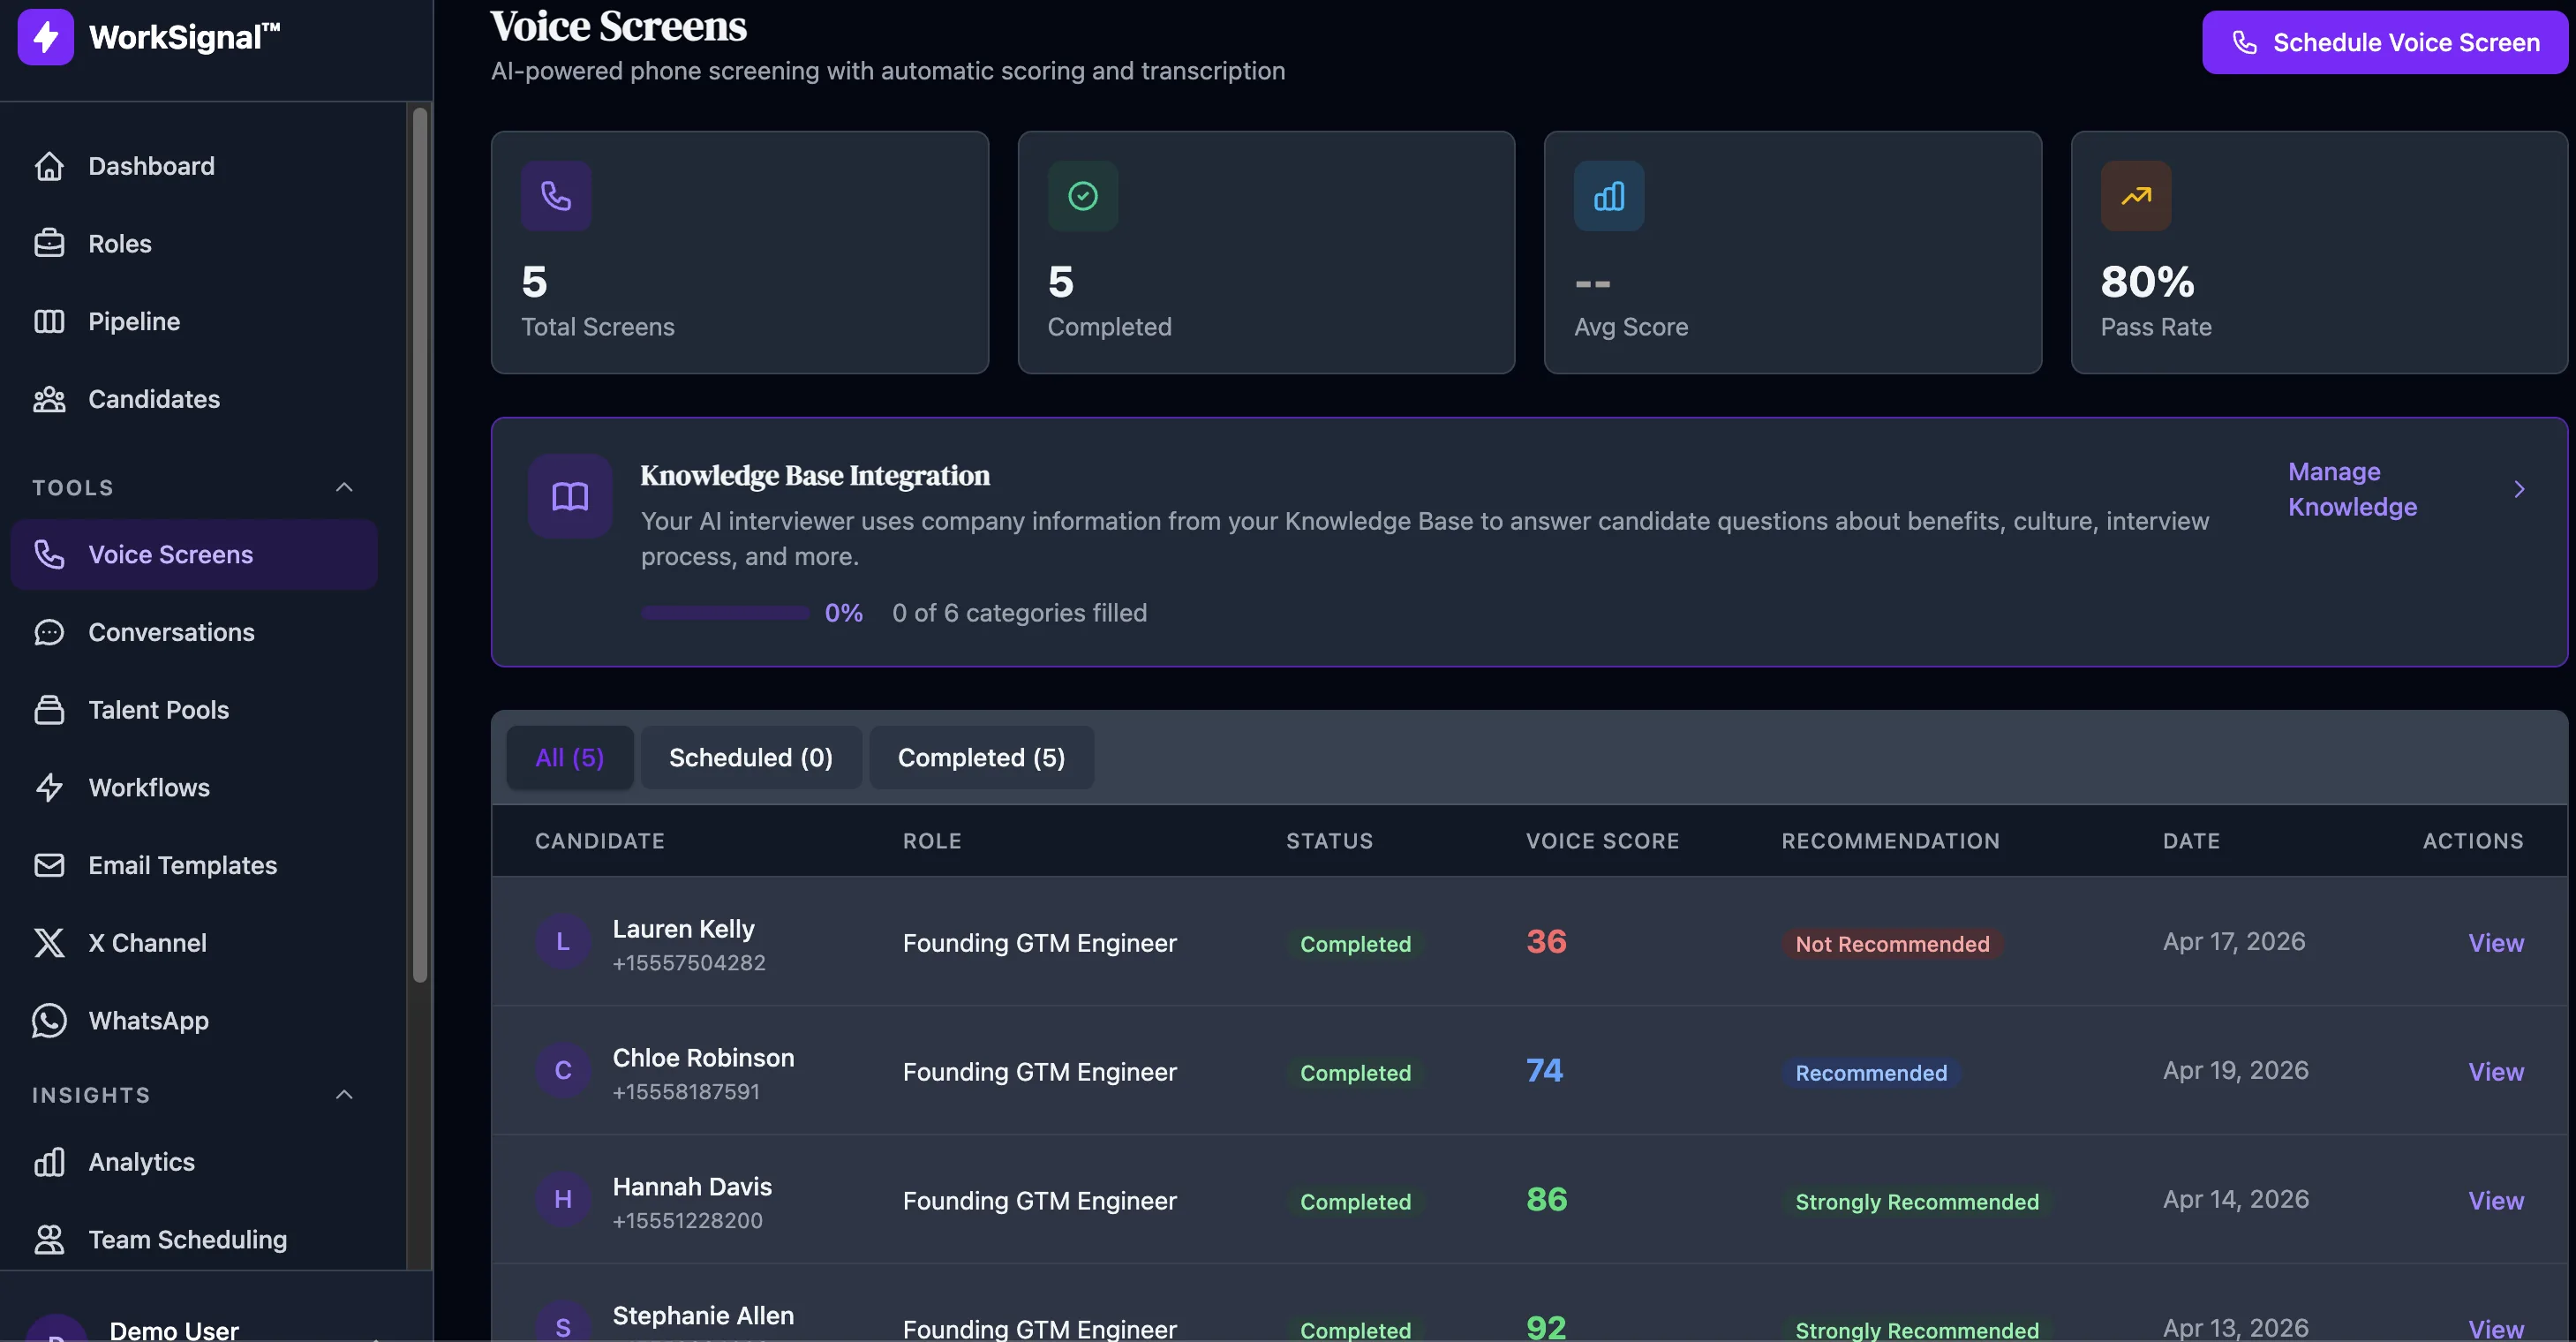Click the 80% Pass Rate value
Viewport: 2576px width, 1342px height.
(x=2147, y=281)
